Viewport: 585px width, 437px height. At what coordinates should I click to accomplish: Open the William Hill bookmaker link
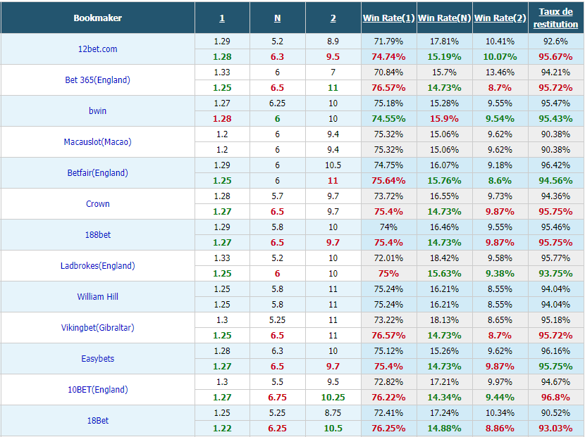click(x=97, y=296)
